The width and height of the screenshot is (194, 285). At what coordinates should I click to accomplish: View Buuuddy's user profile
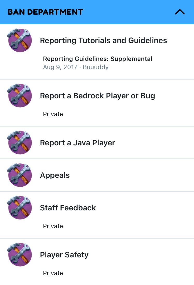click(x=96, y=67)
